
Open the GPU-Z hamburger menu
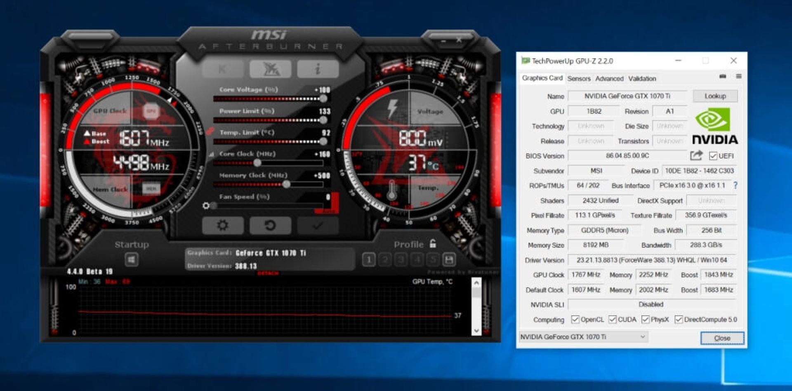[738, 76]
